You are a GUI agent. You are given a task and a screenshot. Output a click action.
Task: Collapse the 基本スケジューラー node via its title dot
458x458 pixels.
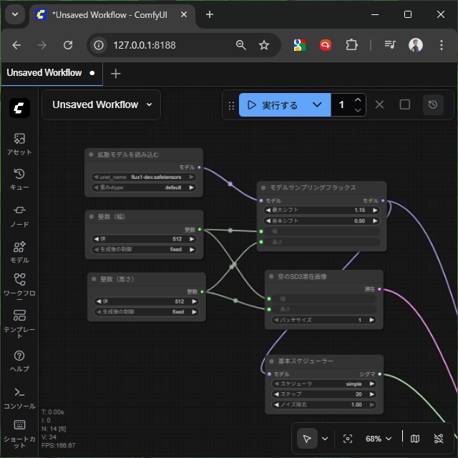[271, 361]
